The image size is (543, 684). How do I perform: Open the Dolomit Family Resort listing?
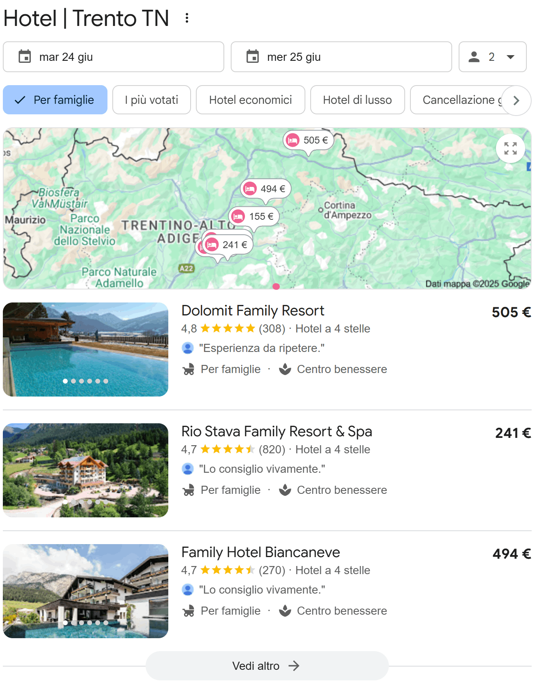[253, 311]
